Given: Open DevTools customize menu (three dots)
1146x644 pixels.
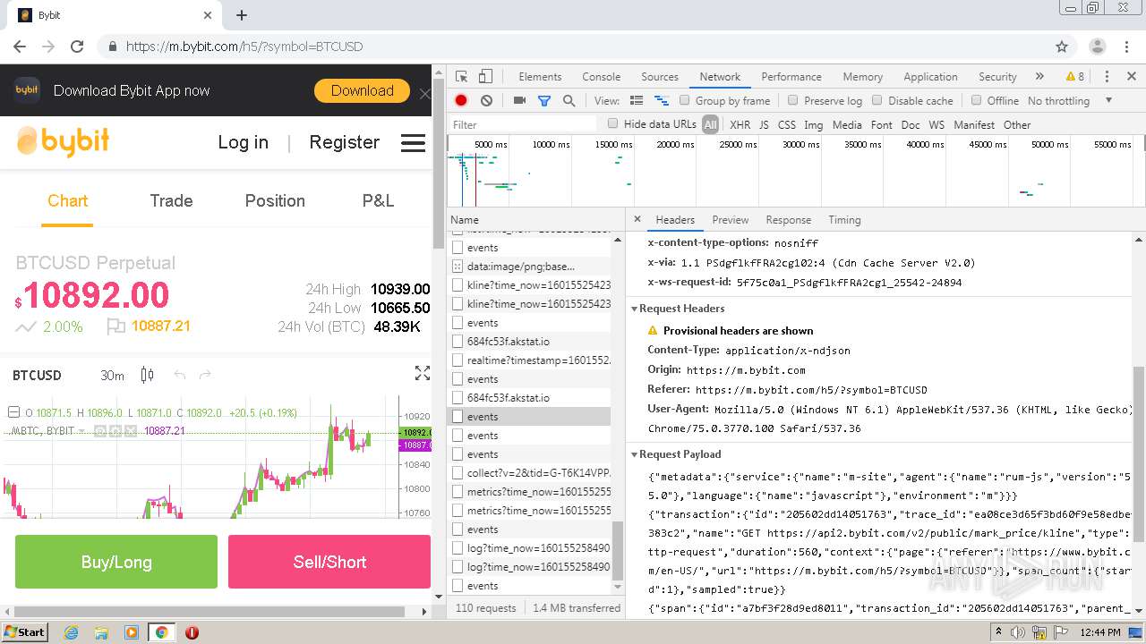Looking at the screenshot, I should click(x=1107, y=77).
